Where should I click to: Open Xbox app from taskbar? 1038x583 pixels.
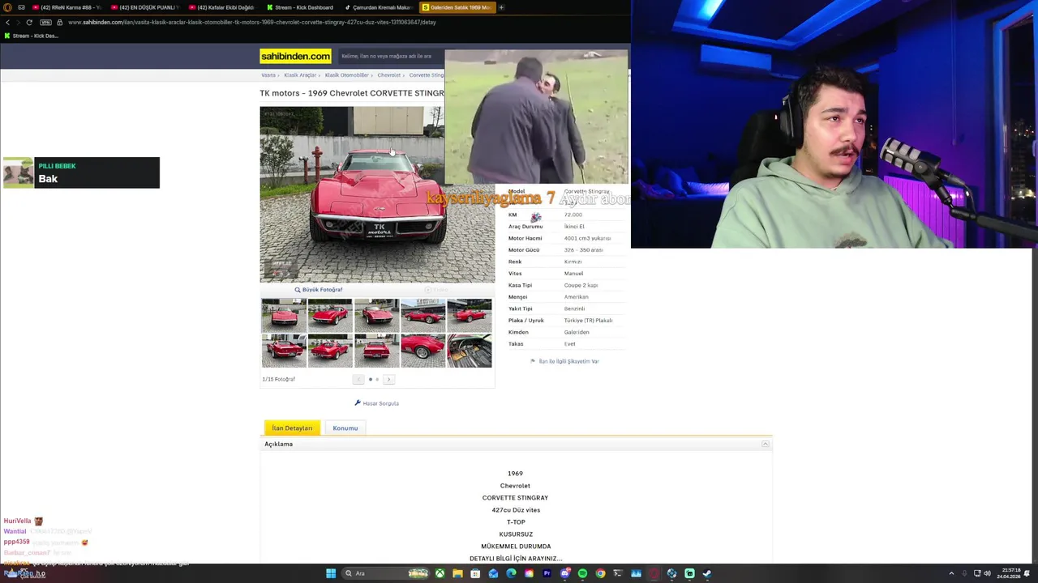440,573
